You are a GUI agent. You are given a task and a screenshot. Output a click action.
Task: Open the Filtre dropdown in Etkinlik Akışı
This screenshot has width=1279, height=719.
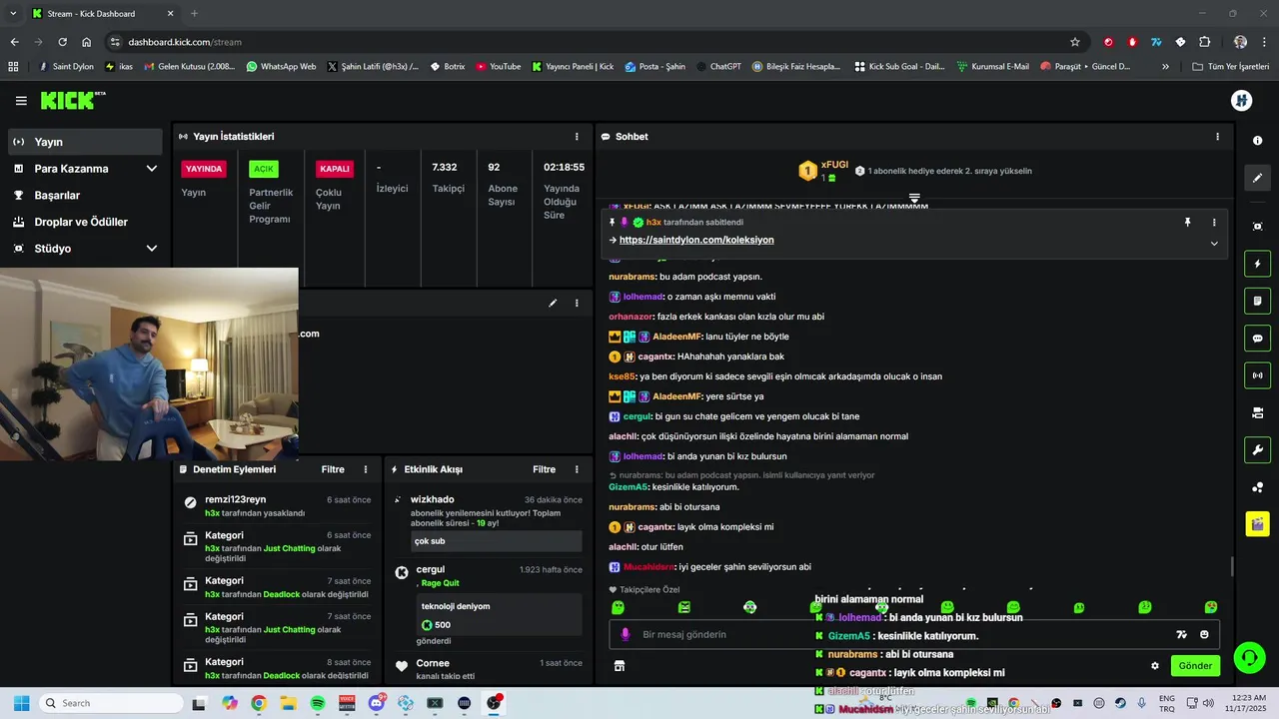(545, 469)
